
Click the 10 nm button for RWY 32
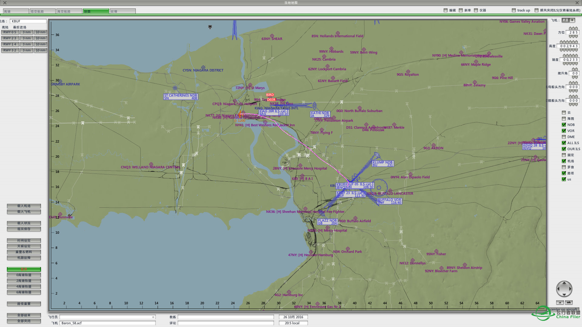pyautogui.click(x=40, y=50)
